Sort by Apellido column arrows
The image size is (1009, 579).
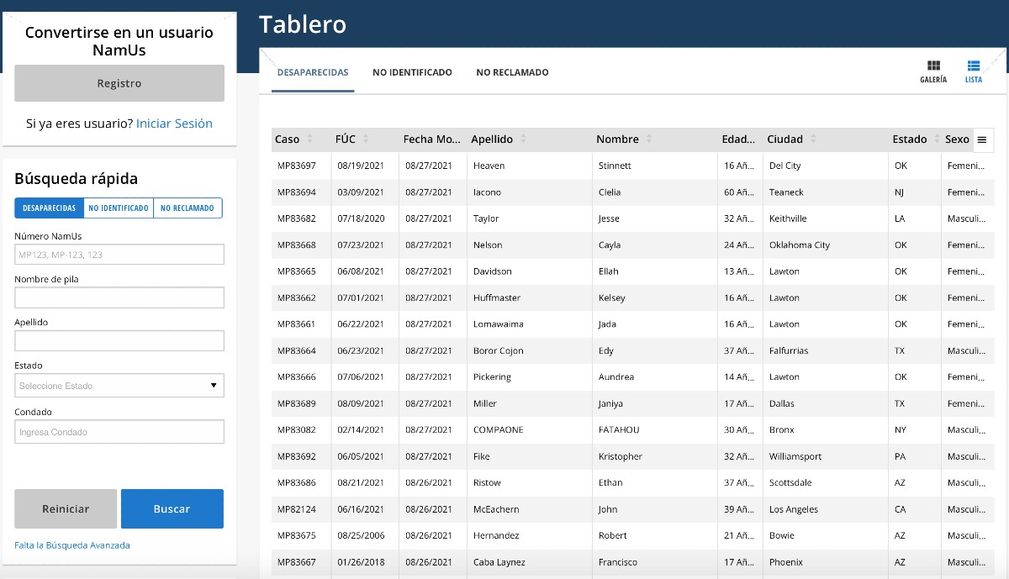[524, 139]
